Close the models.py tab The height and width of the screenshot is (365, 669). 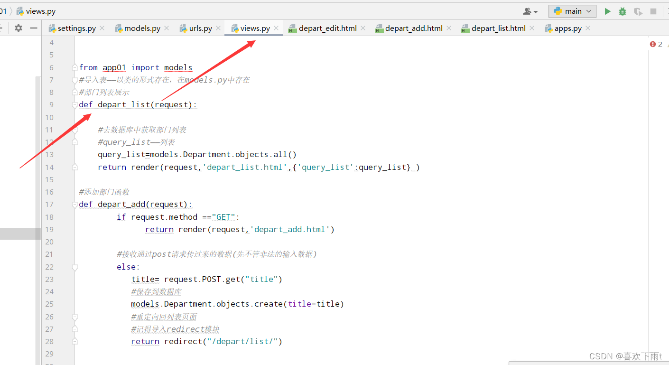click(167, 28)
